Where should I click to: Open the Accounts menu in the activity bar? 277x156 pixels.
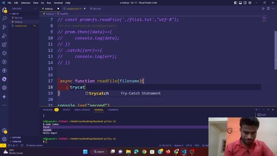point(4,130)
